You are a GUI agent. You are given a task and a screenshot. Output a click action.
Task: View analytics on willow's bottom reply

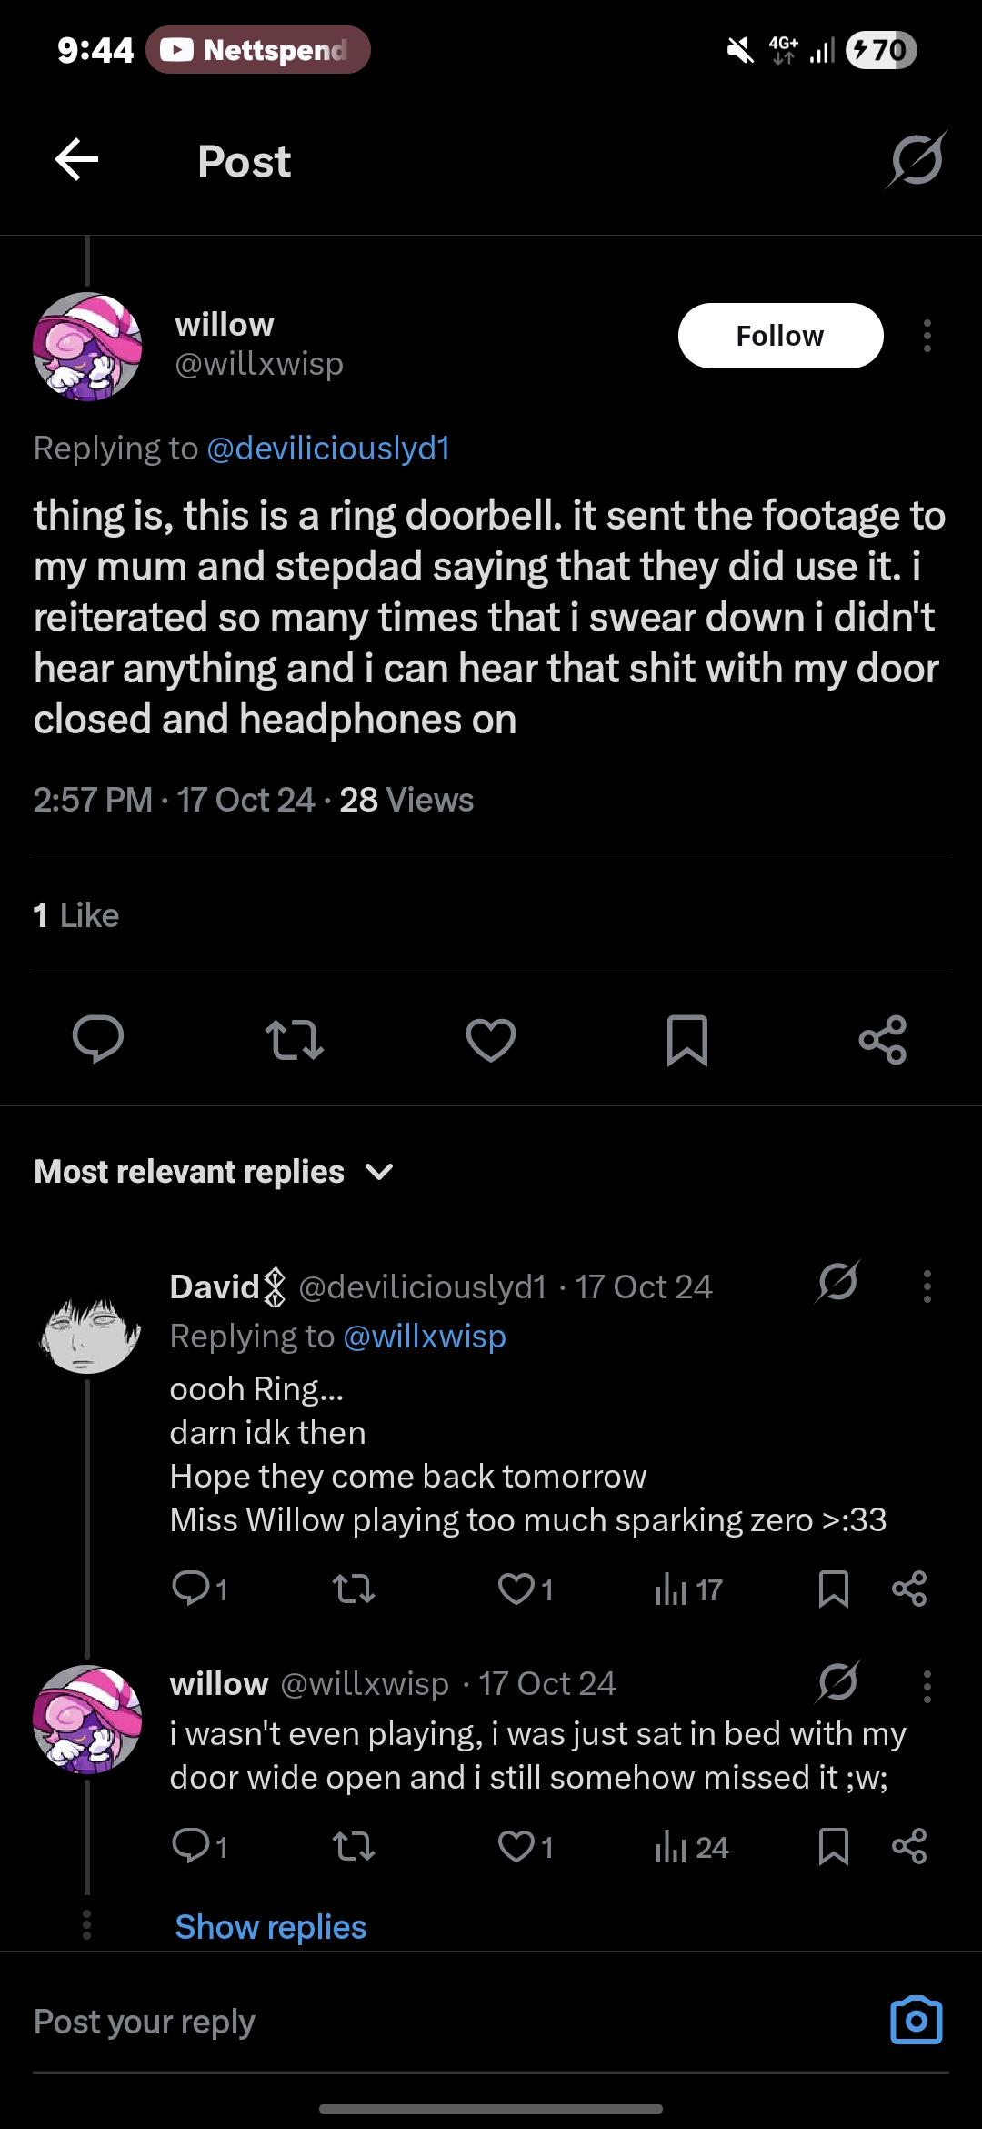click(x=691, y=1847)
